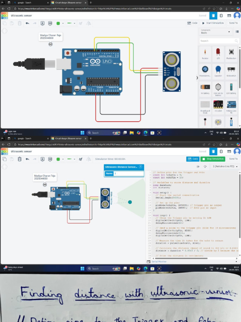Toggle the blue Code button beside Stop Simulation
Image resolution: width=241 pixels, height=322 pixels.
[x=193, y=159]
